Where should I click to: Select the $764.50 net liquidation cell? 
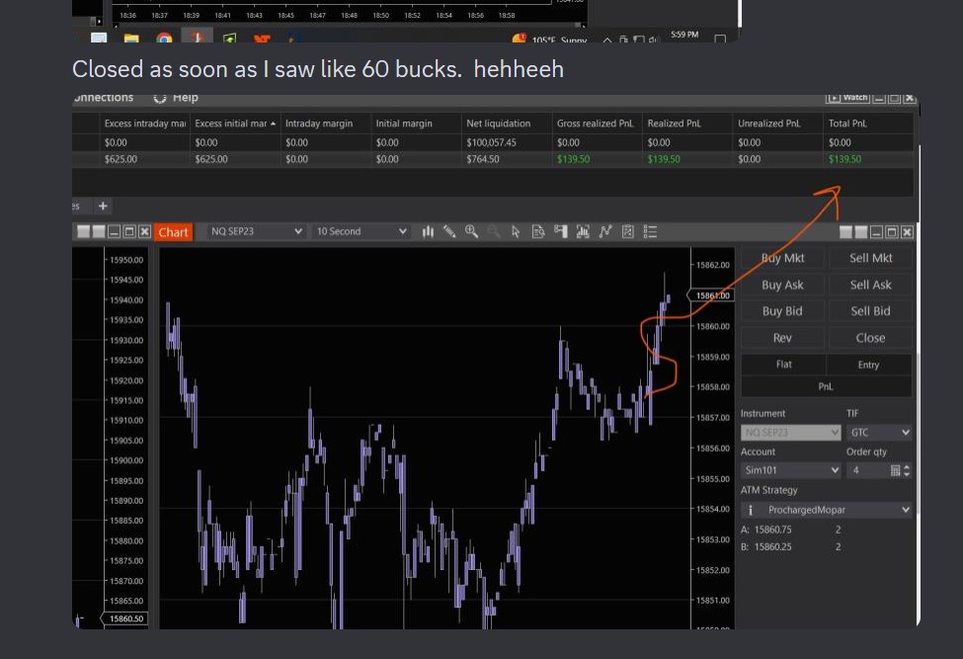click(507, 159)
